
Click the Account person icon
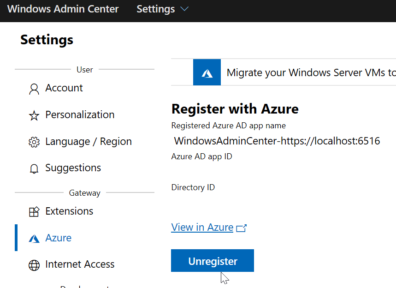coord(34,89)
